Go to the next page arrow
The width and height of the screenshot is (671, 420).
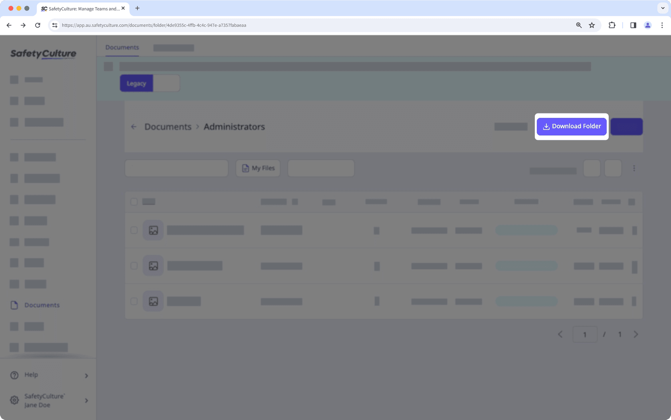click(x=636, y=334)
